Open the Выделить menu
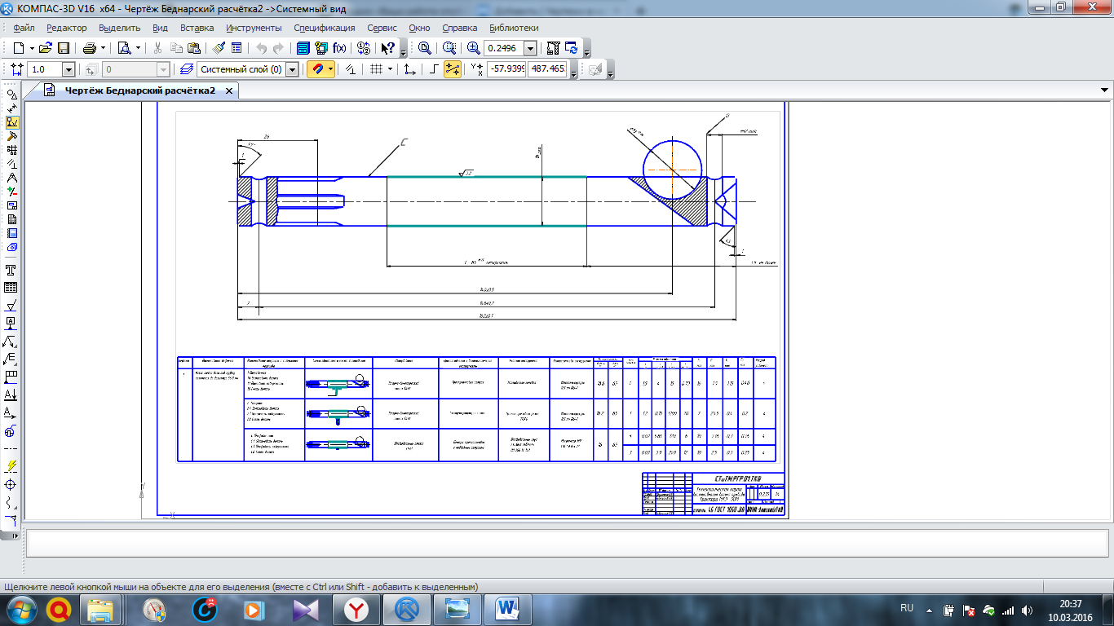Viewport: 1114px width, 626px height. [120, 28]
